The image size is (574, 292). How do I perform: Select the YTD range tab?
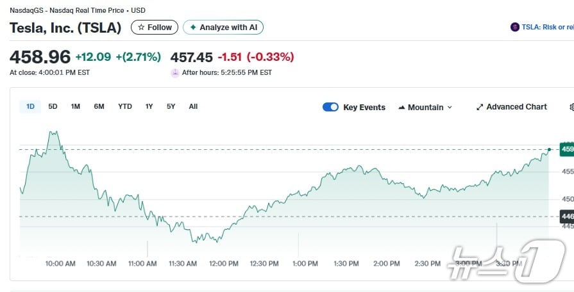(124, 107)
